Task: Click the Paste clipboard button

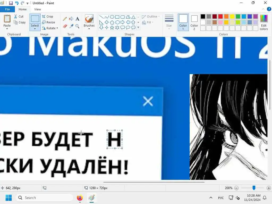Action: (x=7, y=21)
